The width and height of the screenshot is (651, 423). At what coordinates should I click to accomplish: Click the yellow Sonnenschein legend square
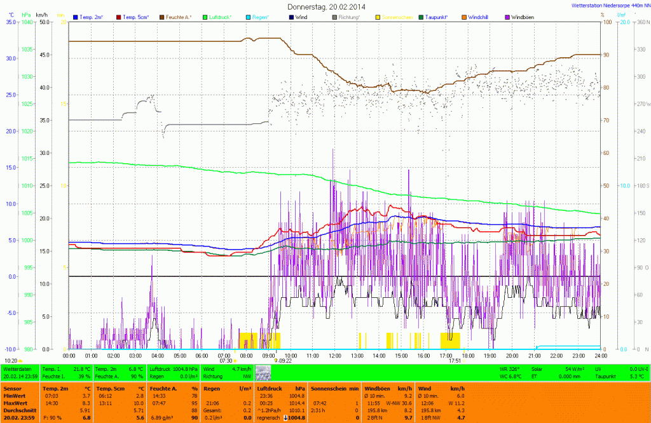point(378,17)
